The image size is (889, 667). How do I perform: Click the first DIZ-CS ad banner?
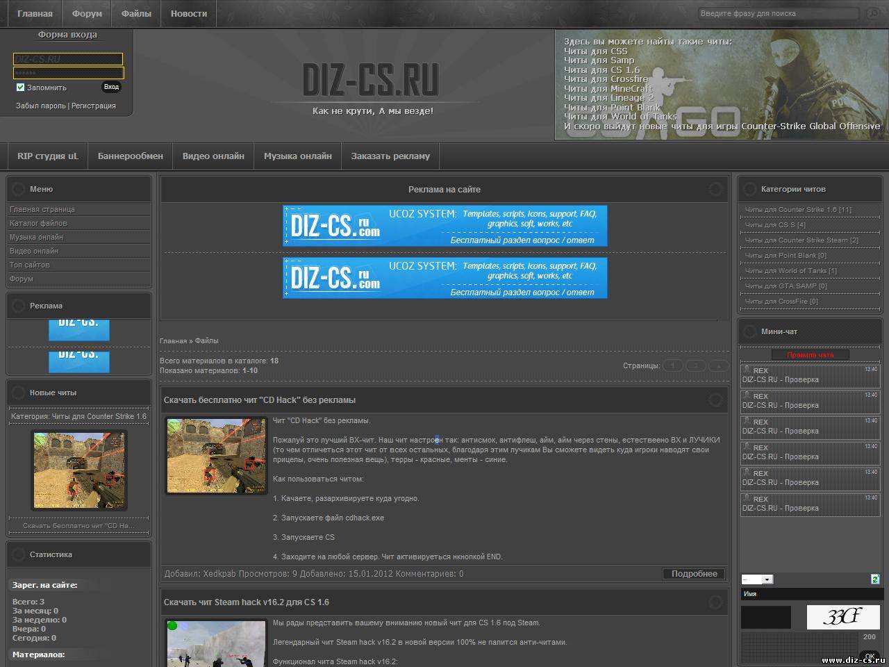(444, 226)
